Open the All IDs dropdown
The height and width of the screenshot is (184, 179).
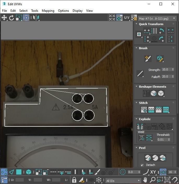(123, 181)
